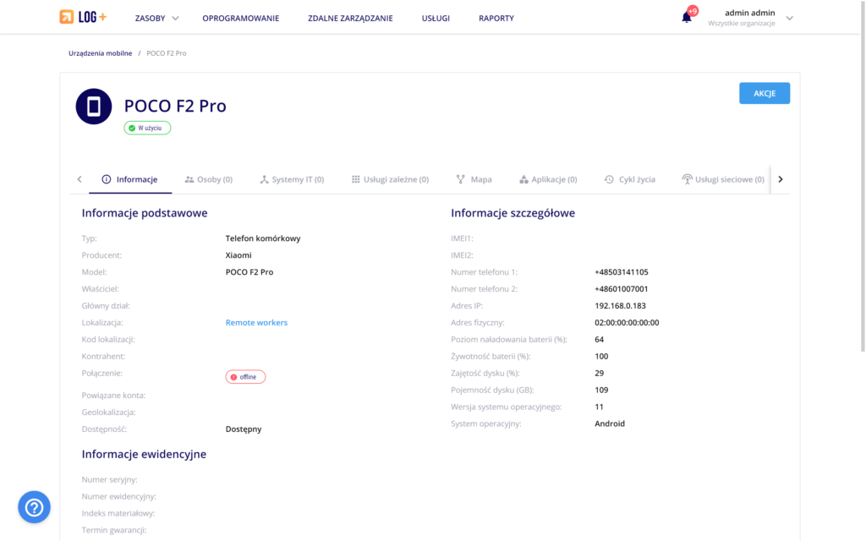The width and height of the screenshot is (866, 541).
Task: Click the Dostępny availability value
Action: pyautogui.click(x=244, y=429)
